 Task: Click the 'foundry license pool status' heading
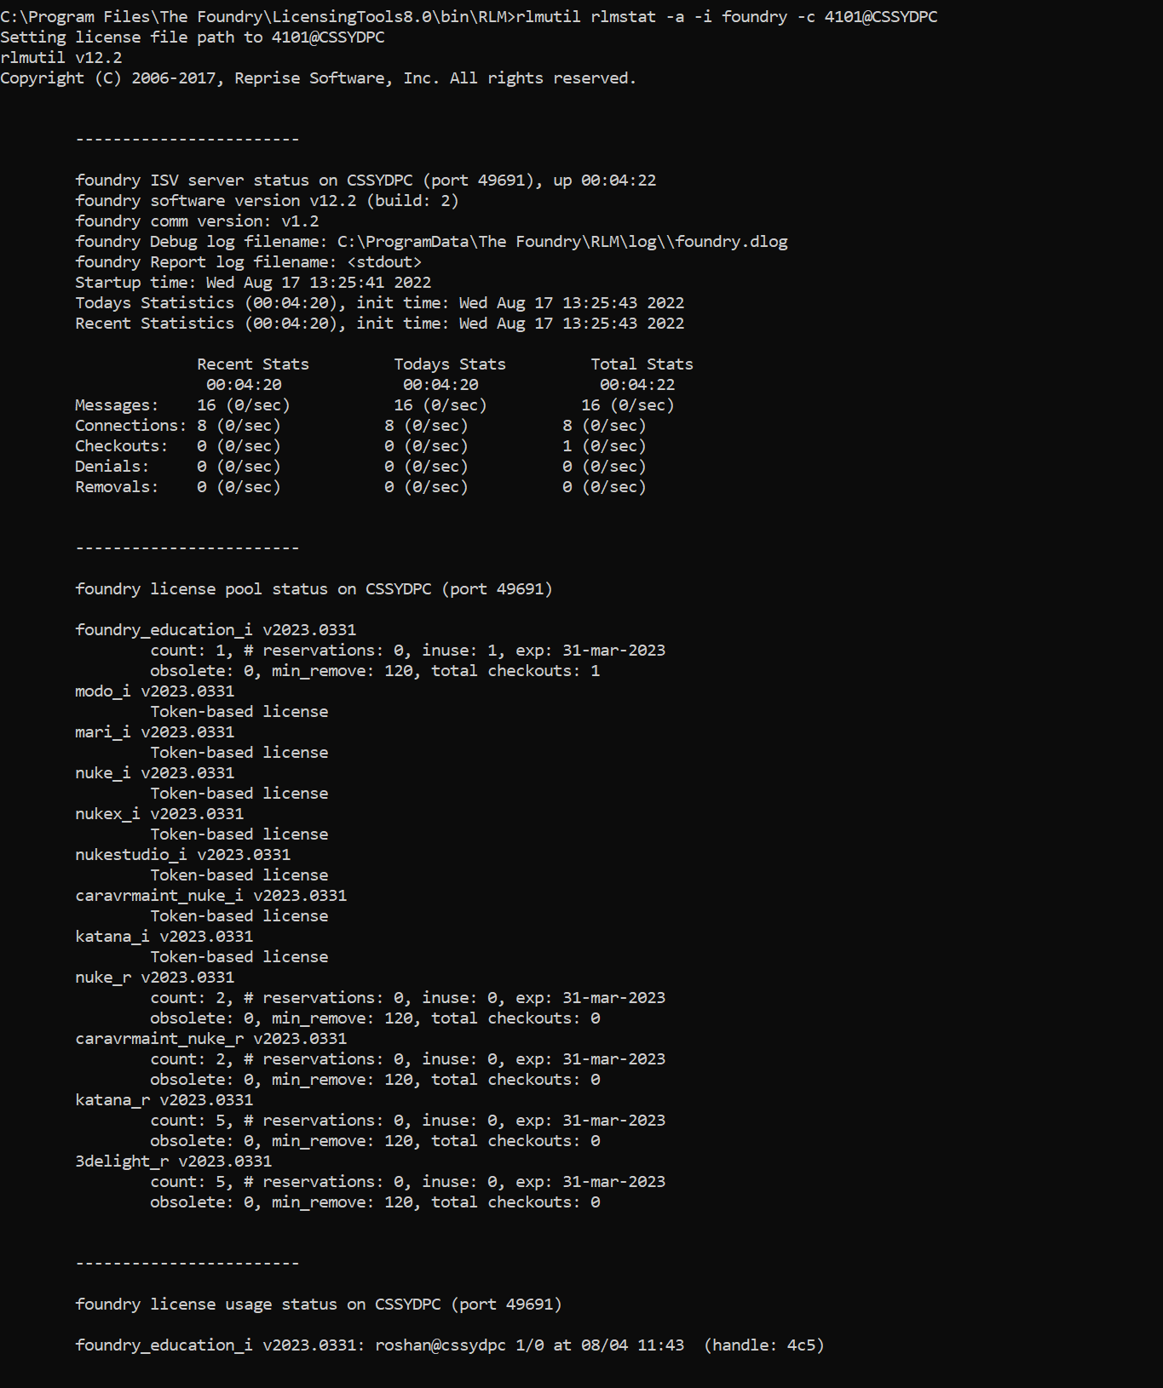click(x=314, y=589)
